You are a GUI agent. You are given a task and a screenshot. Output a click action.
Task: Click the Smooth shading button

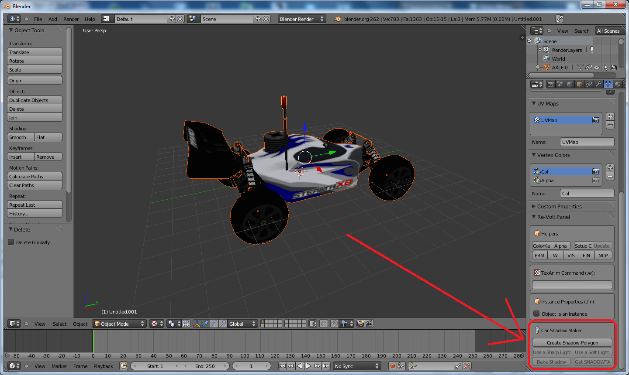point(21,137)
